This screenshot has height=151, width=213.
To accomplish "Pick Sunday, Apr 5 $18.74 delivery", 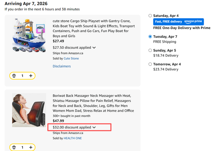I will pyautogui.click(x=150, y=50).
